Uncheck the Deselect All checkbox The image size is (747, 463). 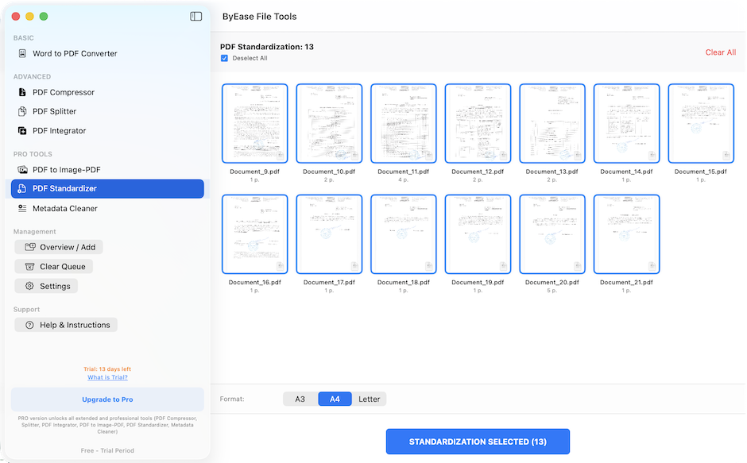224,58
